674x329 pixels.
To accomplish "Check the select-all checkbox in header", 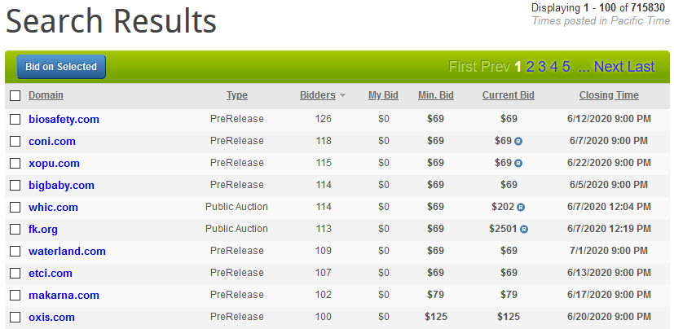I will click(x=15, y=95).
